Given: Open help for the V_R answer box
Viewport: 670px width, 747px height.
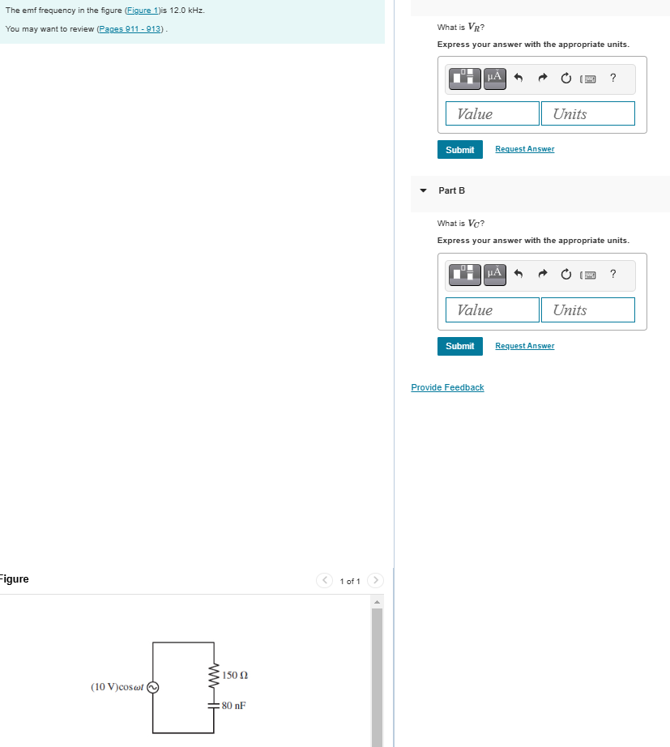Looking at the screenshot, I should [612, 78].
